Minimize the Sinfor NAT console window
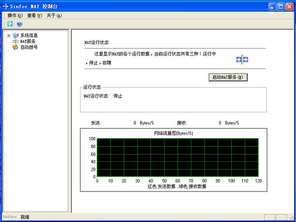 coord(272,6)
